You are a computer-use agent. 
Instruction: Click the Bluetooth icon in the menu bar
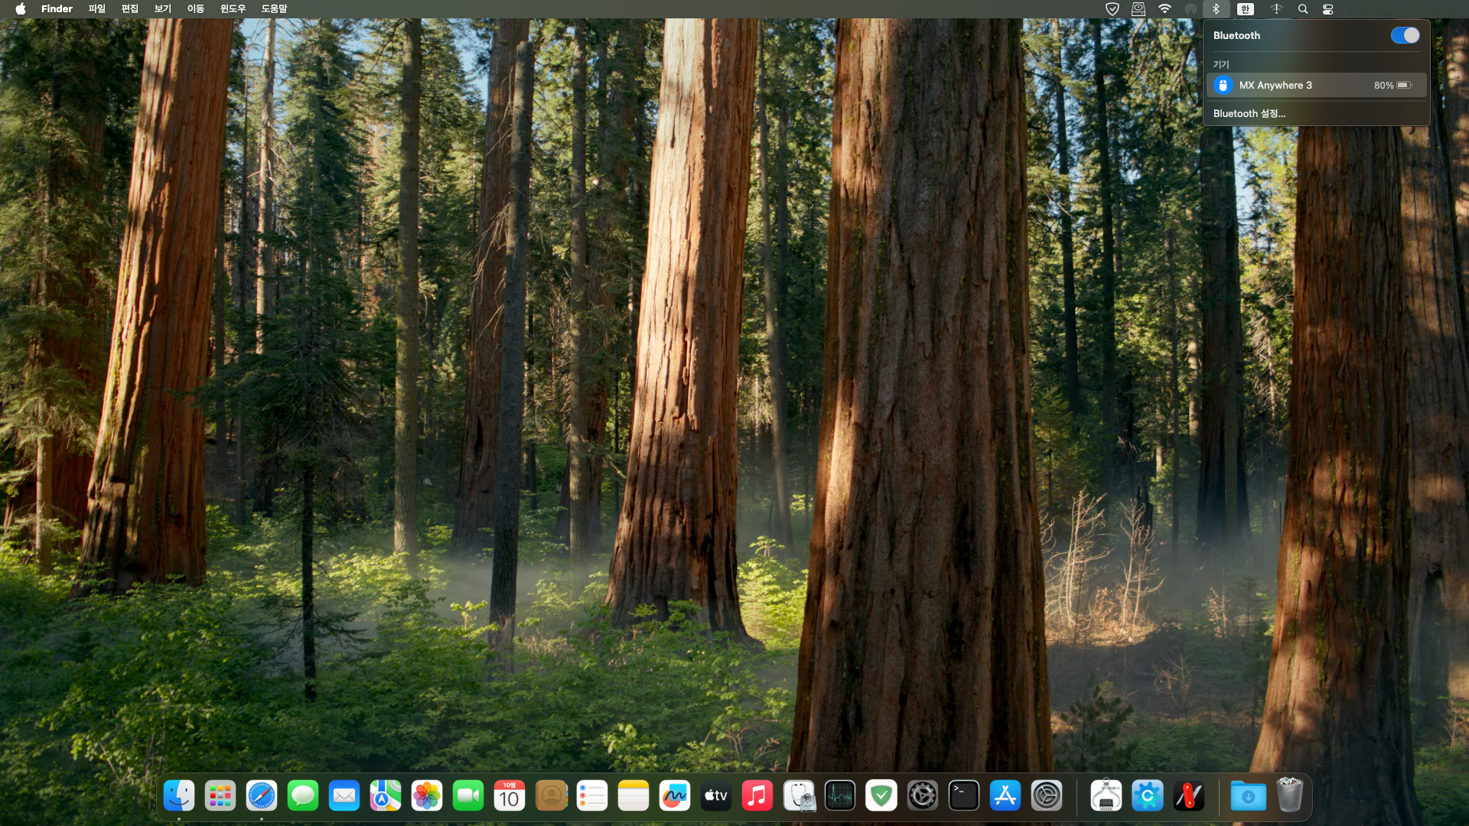pos(1216,9)
